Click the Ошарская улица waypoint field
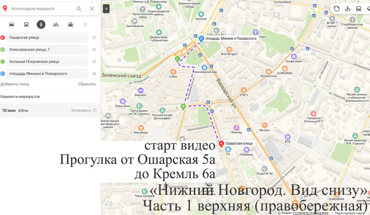Screen dimensions: 370x215 click(47, 38)
